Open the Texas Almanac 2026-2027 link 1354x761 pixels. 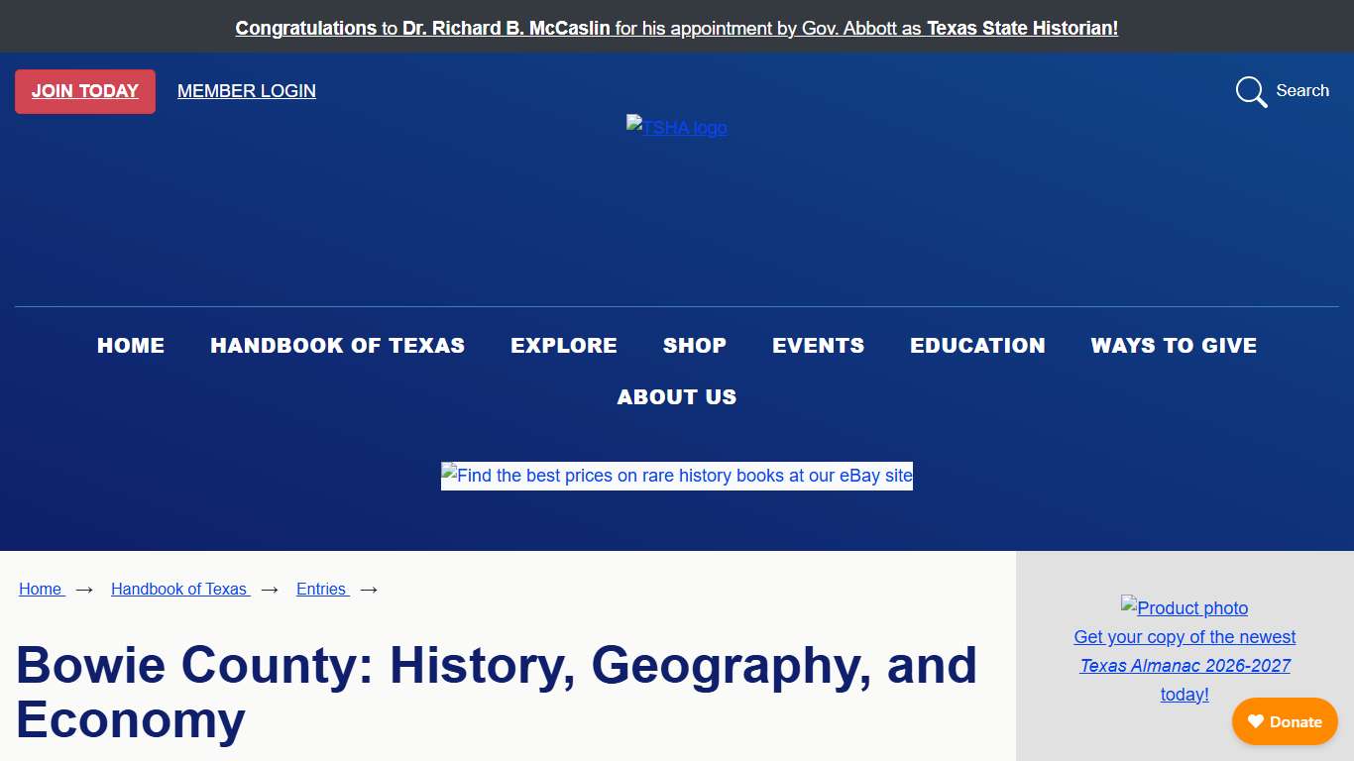(x=1185, y=666)
